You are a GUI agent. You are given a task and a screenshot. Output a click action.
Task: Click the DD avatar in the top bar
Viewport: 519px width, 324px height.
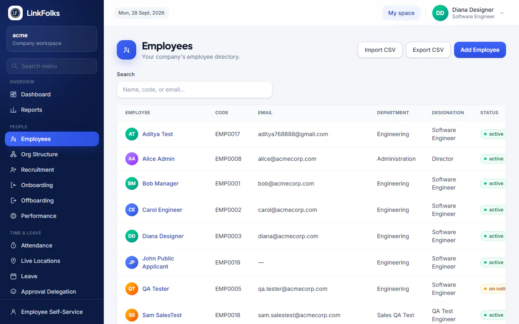point(440,13)
